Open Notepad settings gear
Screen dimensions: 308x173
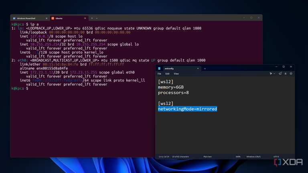[x=291, y=74]
